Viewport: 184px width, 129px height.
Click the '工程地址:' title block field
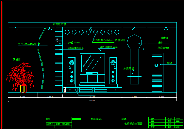96,119
